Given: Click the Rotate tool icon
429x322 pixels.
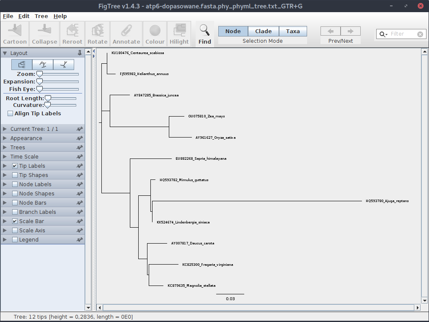Looking at the screenshot, I should [x=98, y=34].
